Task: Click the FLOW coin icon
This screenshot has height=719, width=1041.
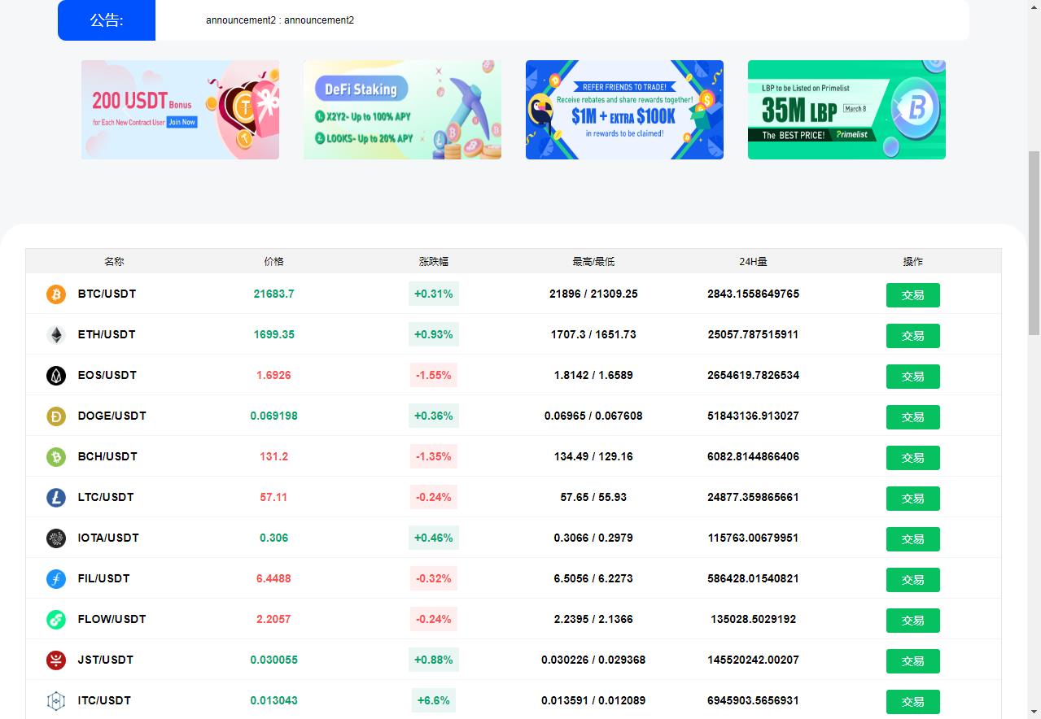Action: coord(56,620)
